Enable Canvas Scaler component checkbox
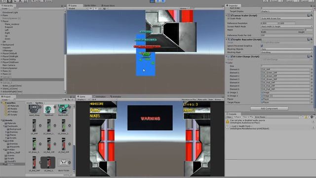This screenshot has height=178, width=316. (232, 15)
